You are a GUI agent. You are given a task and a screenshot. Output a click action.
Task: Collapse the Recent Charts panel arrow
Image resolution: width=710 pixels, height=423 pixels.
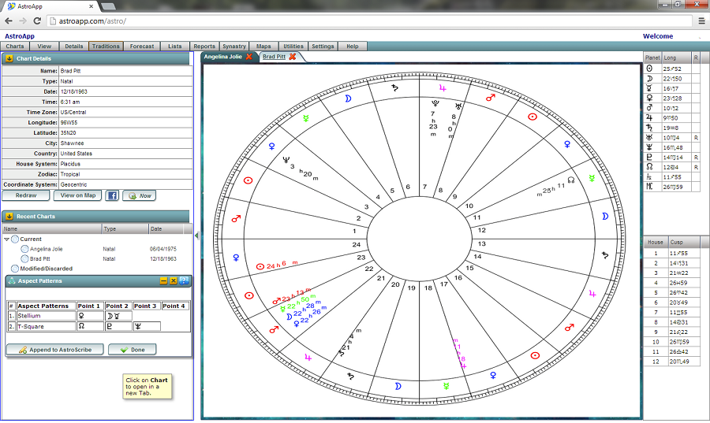pyautogui.click(x=9, y=216)
